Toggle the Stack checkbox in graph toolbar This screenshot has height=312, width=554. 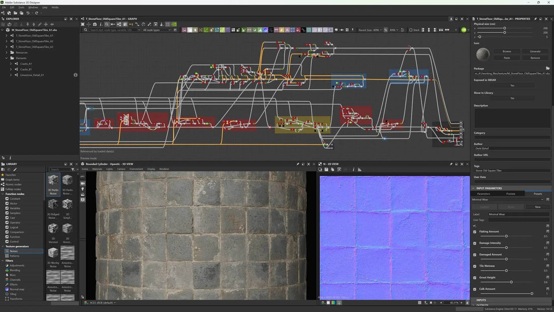(411, 30)
